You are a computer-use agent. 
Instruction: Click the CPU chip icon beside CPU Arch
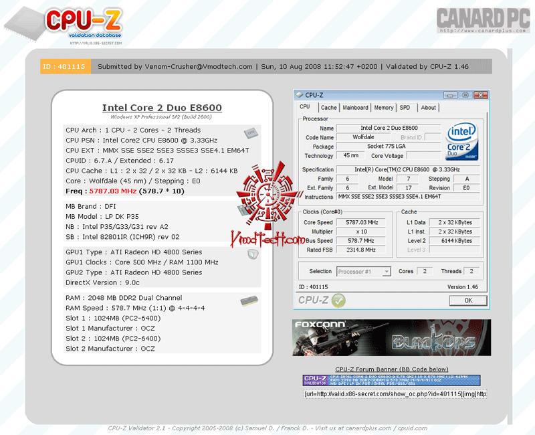251,133
